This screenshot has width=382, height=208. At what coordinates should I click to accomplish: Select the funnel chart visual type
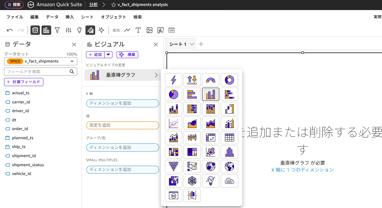point(173,166)
